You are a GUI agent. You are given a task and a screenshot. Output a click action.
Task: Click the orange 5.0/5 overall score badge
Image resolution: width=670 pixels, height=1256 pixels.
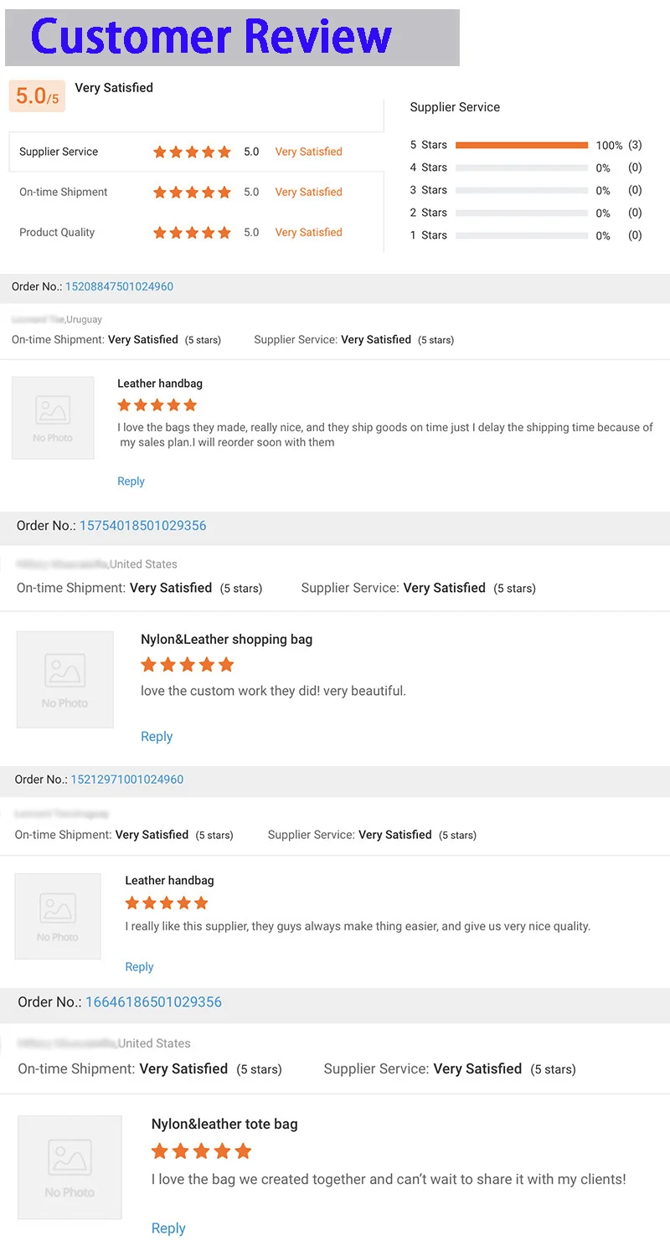click(36, 95)
